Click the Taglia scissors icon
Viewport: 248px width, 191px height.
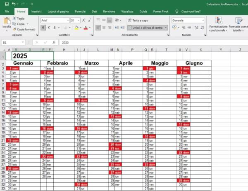click(x=14, y=19)
